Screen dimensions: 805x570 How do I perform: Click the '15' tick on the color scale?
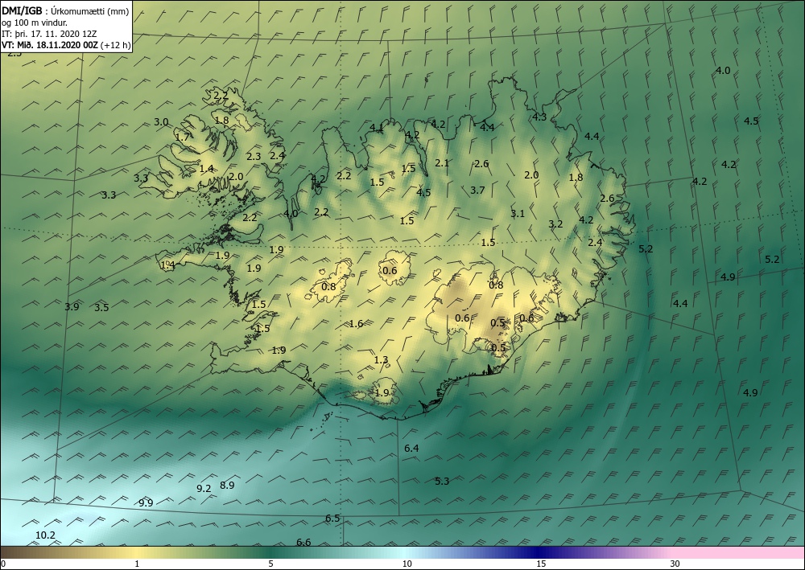tap(541, 564)
